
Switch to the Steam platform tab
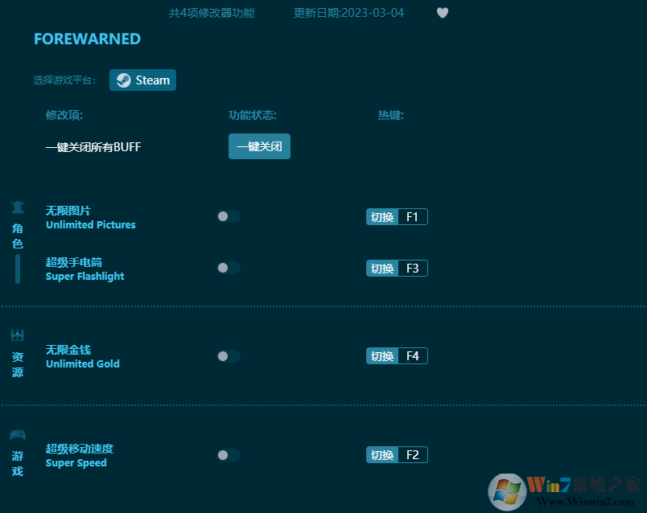[x=142, y=80]
